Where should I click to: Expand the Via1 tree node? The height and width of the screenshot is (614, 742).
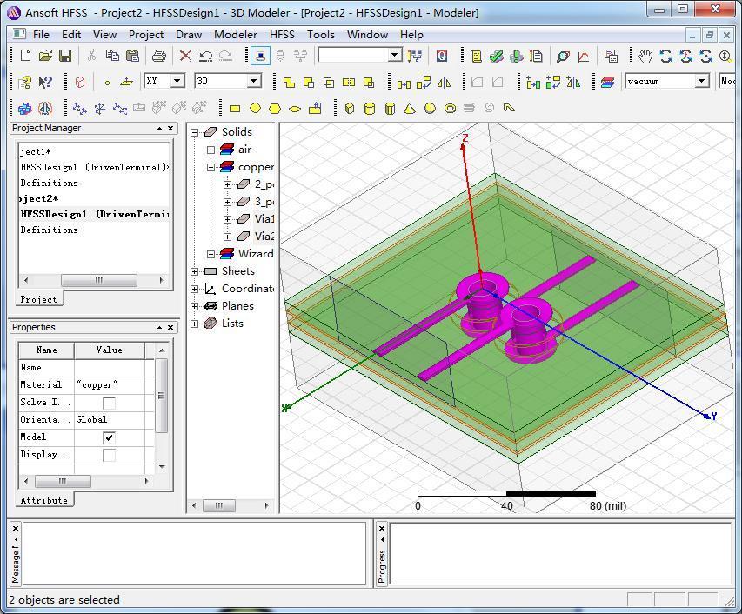click(x=228, y=219)
